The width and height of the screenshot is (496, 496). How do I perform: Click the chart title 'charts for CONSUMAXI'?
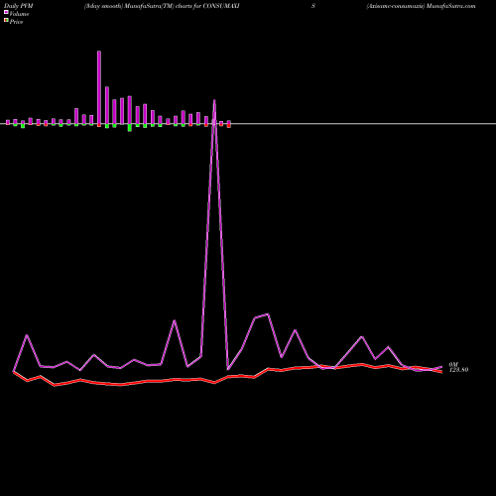tap(207, 6)
